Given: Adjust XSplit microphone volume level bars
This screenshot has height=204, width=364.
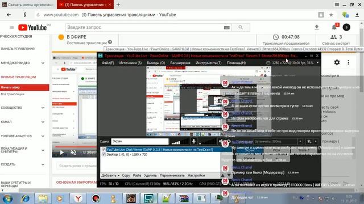Looking at the screenshot, I should click(x=180, y=141).
